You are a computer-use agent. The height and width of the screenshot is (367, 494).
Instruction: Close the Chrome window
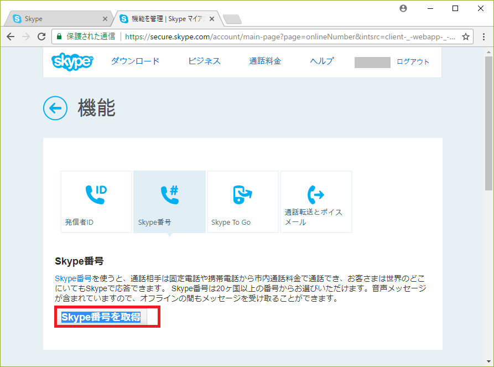coord(481,8)
